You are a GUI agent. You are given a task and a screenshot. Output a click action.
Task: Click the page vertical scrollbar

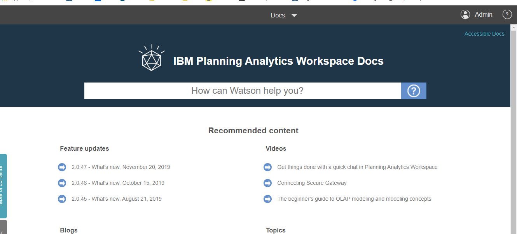[x=514, y=129]
